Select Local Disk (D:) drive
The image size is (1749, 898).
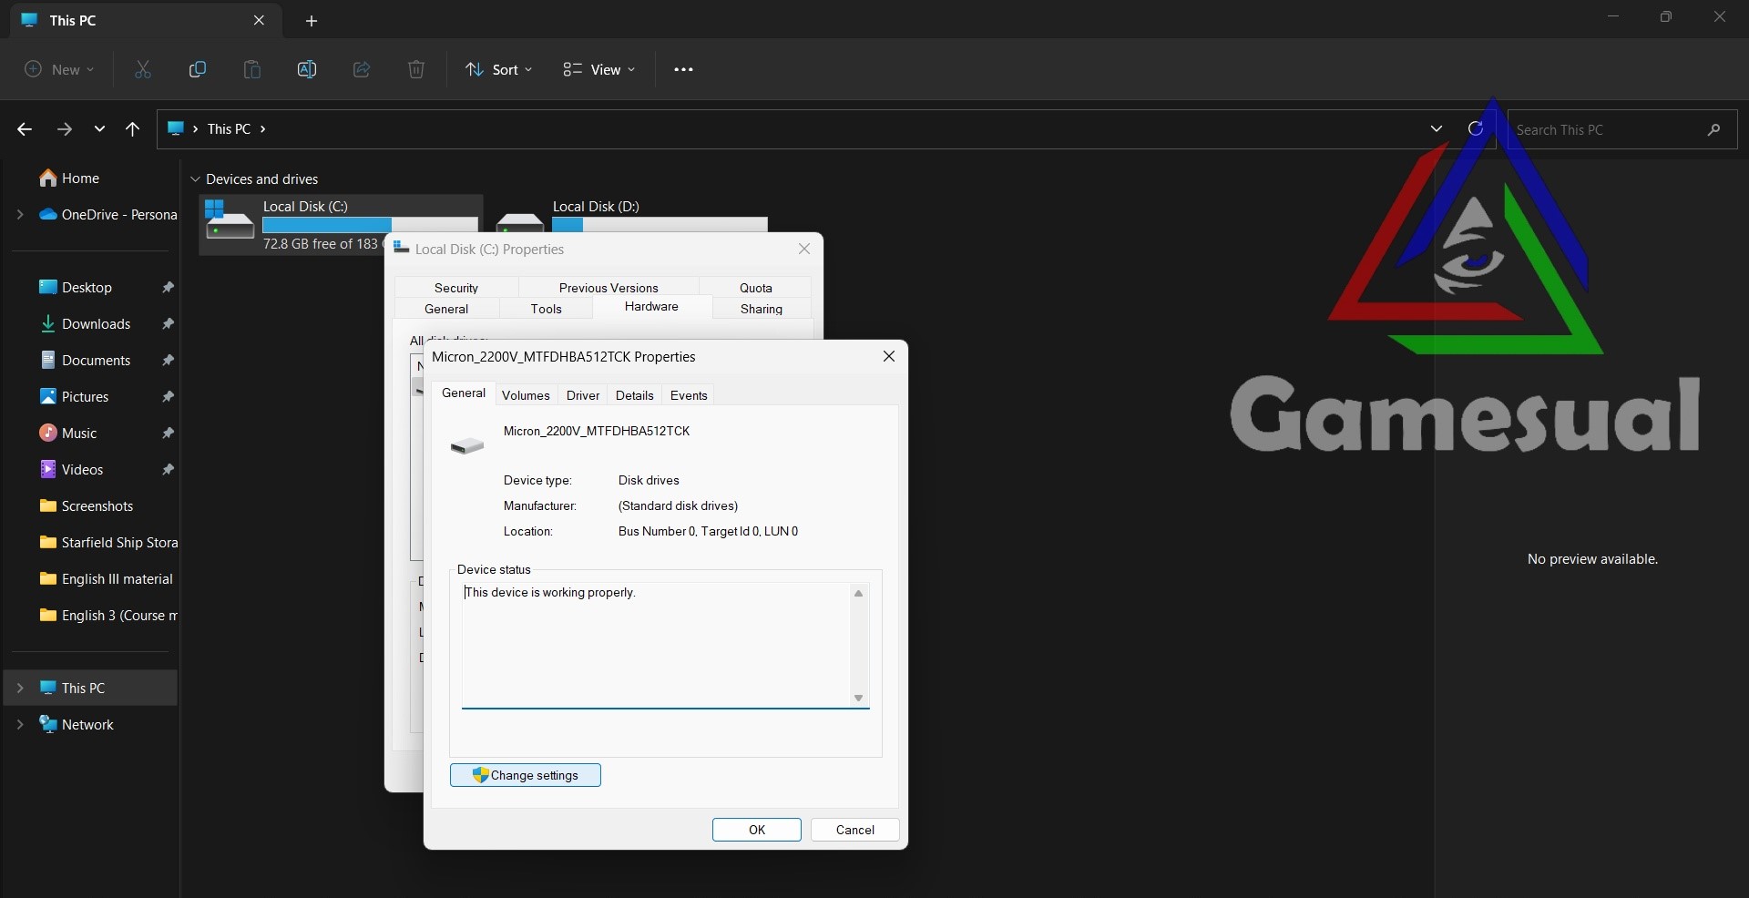[x=632, y=216]
